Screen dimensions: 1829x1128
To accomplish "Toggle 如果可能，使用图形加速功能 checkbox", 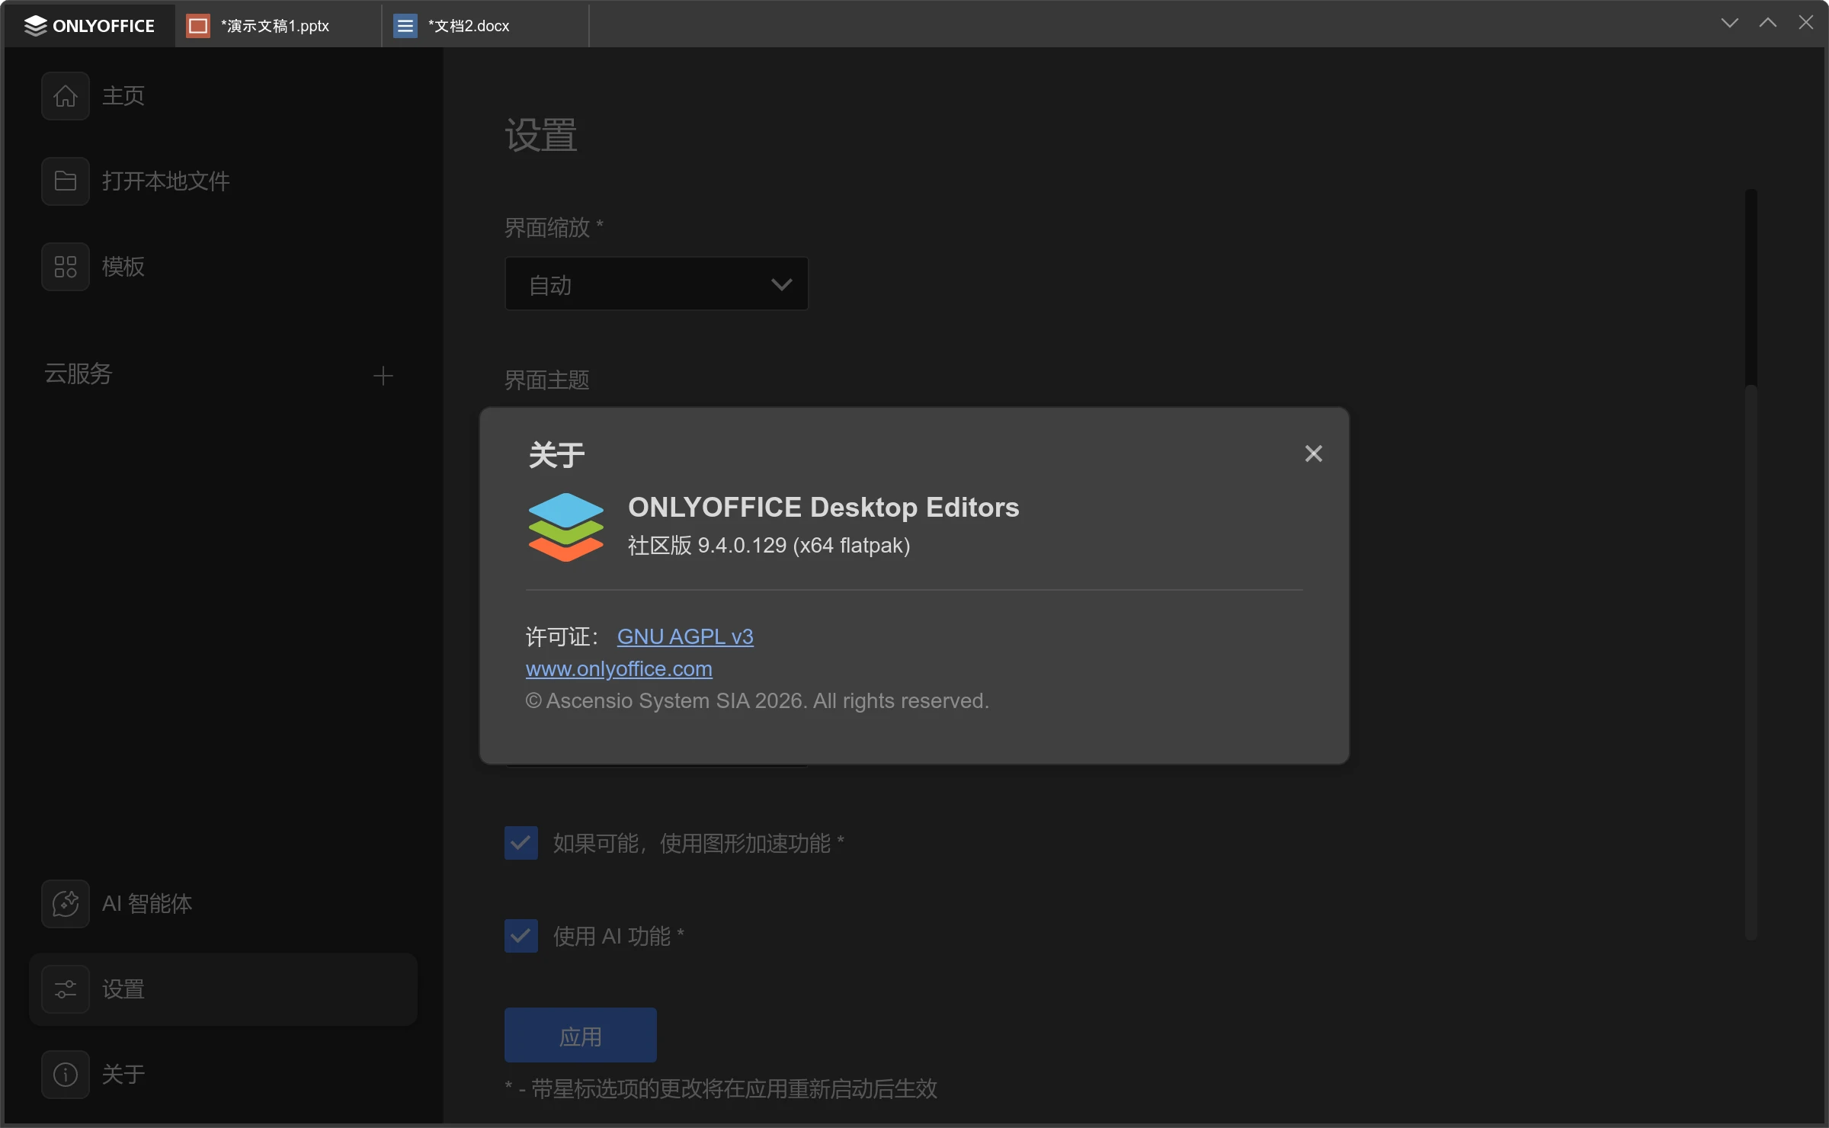I will click(x=521, y=843).
